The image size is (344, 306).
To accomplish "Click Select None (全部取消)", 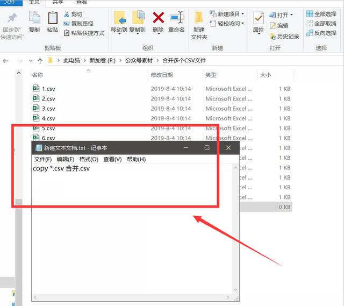I will tap(321, 23).
